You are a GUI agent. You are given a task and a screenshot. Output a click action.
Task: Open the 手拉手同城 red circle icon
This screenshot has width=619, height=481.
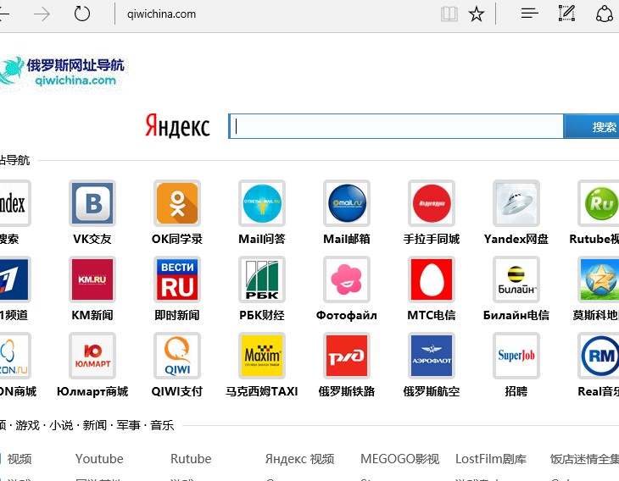432,203
